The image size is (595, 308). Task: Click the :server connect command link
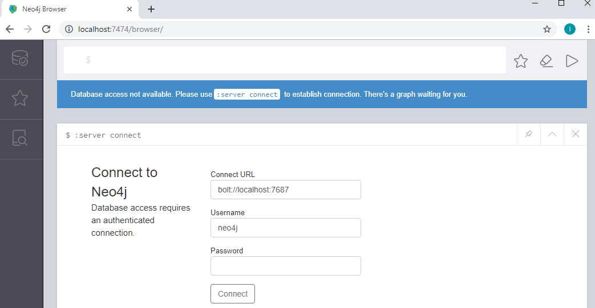(247, 95)
